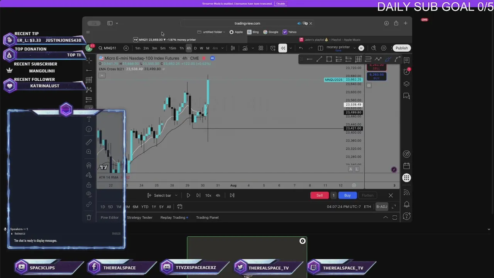Toggle B-ADJ back adjustment button

point(382,207)
